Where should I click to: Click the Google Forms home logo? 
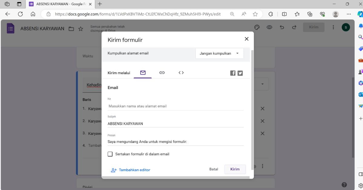pyautogui.click(x=11, y=28)
